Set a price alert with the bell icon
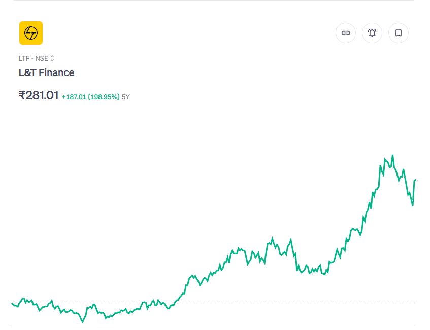Image resolution: width=430 pixels, height=330 pixels. (372, 33)
